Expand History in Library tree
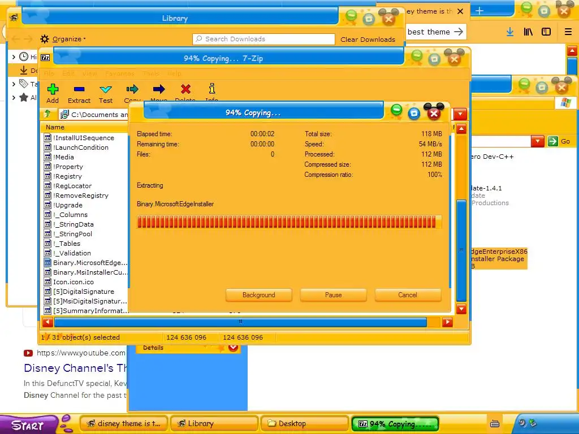Viewport: 579px width, 434px height. [14, 57]
